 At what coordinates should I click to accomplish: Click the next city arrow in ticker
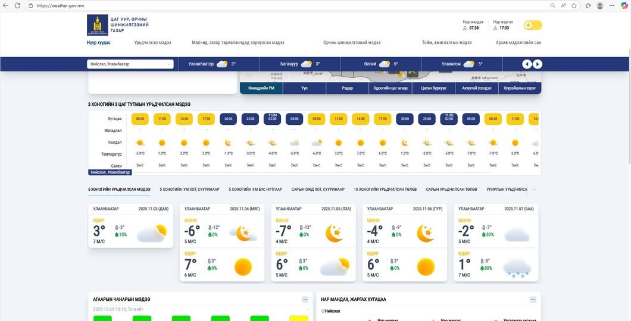538,64
